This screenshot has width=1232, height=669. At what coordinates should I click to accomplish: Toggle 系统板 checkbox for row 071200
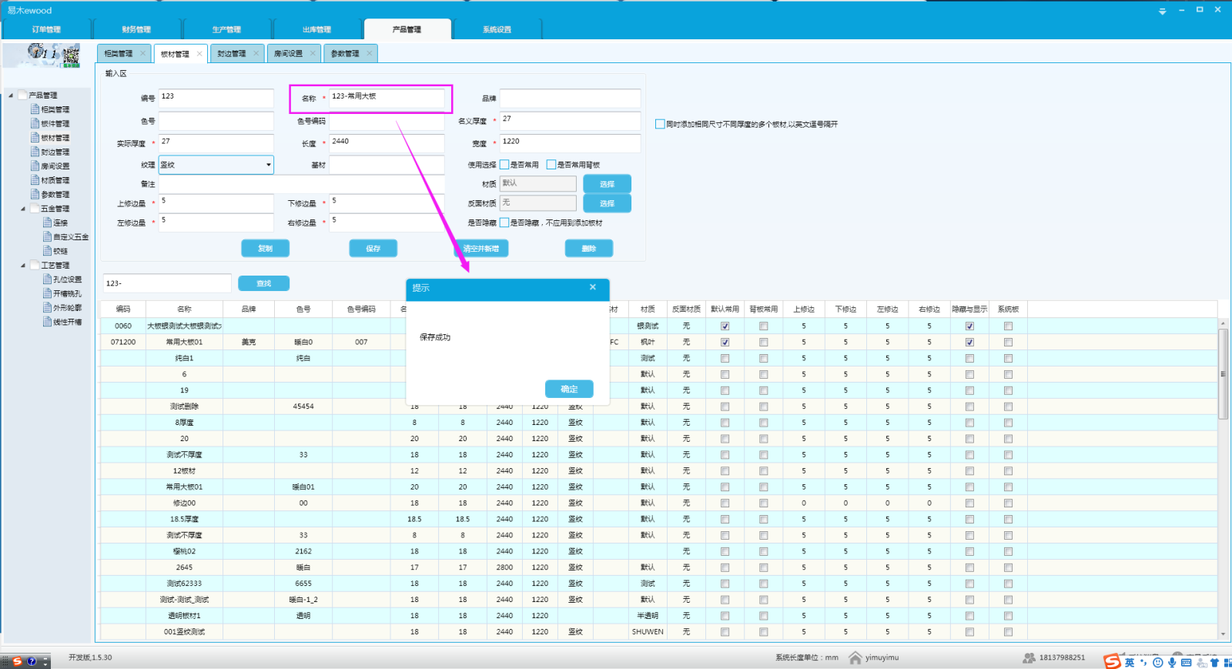tap(1008, 342)
